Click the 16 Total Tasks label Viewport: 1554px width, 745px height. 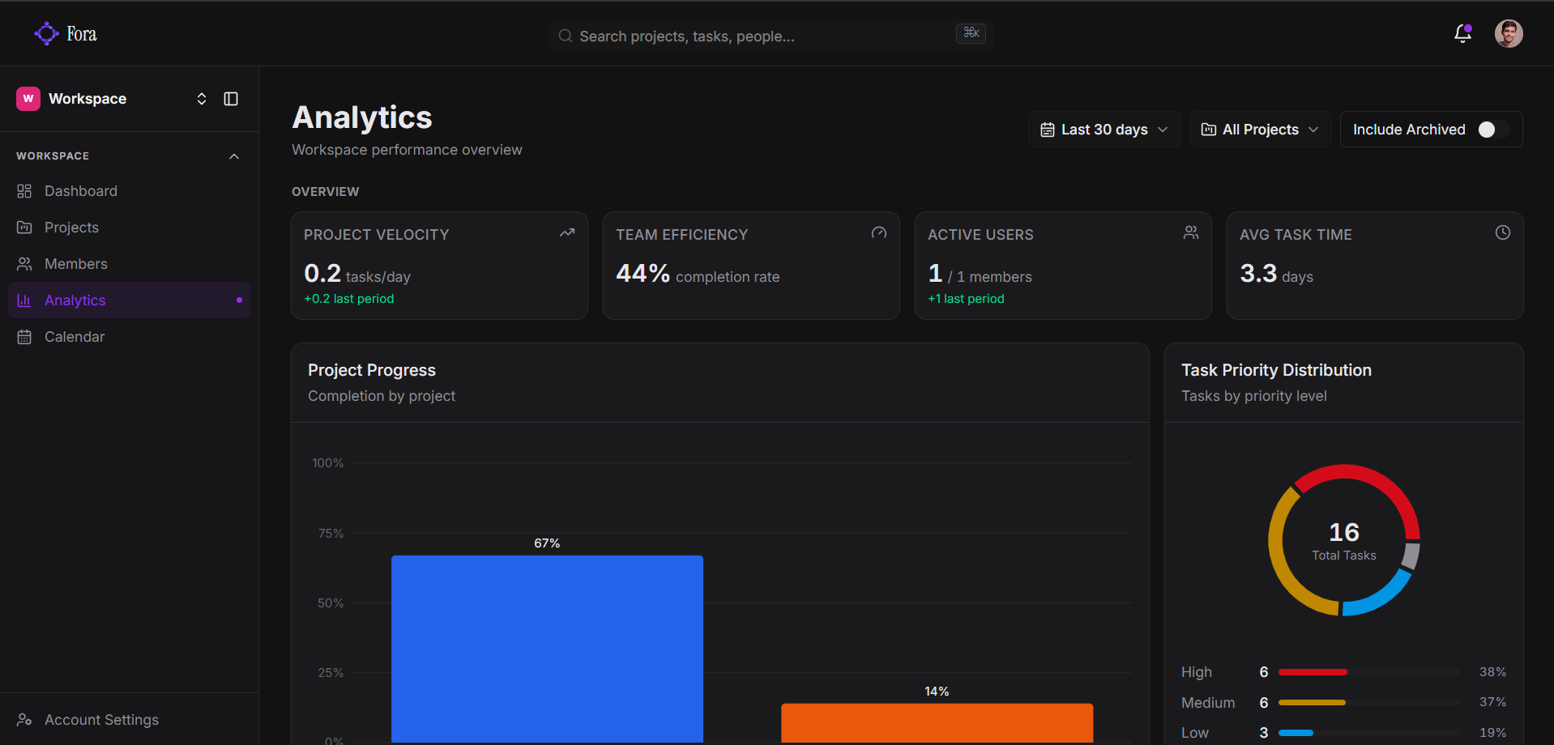1344,541
